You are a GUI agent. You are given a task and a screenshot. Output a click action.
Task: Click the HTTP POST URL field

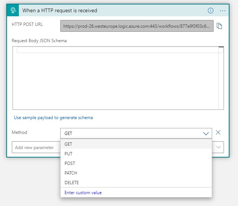point(137,26)
